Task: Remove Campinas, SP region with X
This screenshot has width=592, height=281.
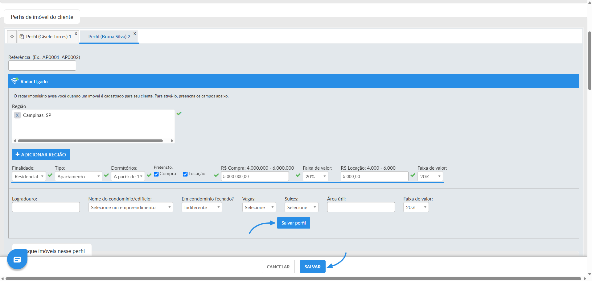Action: point(17,115)
